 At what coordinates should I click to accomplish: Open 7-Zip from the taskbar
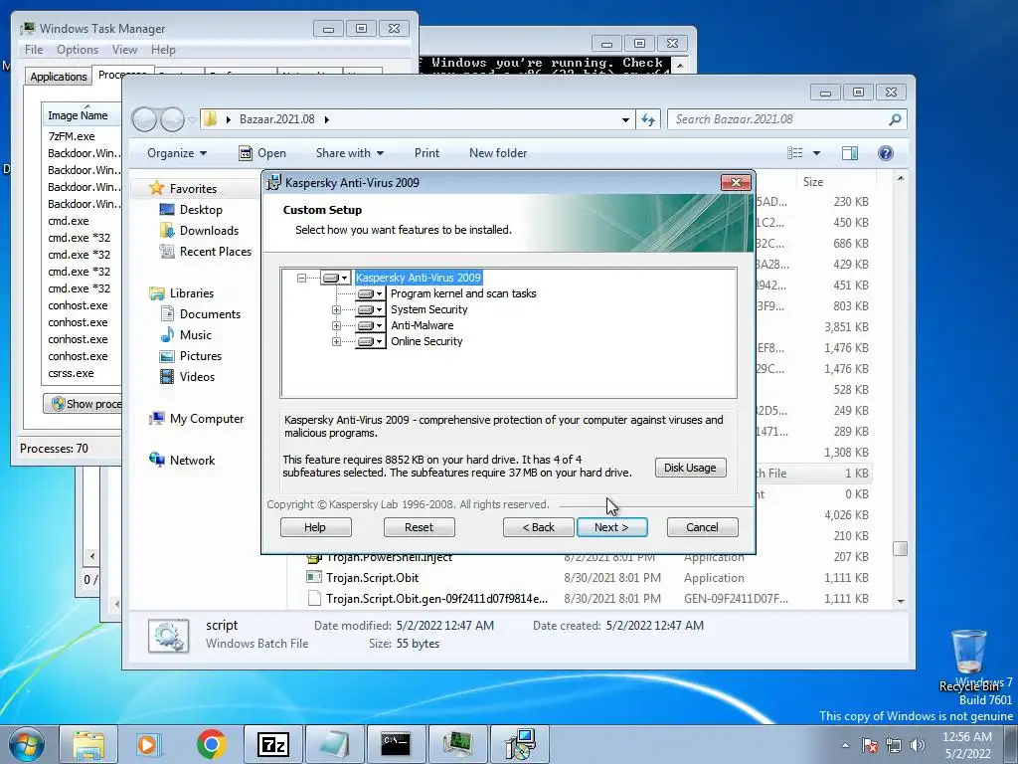(272, 744)
